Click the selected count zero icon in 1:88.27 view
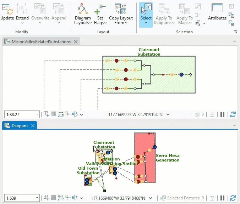Viewport: 240px width, 204px height. [x=199, y=114]
